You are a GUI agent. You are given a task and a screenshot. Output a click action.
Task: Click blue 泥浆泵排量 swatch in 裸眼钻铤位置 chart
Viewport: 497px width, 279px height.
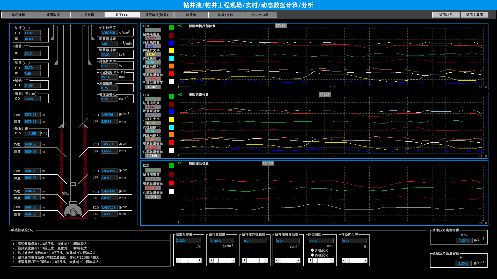171,112
